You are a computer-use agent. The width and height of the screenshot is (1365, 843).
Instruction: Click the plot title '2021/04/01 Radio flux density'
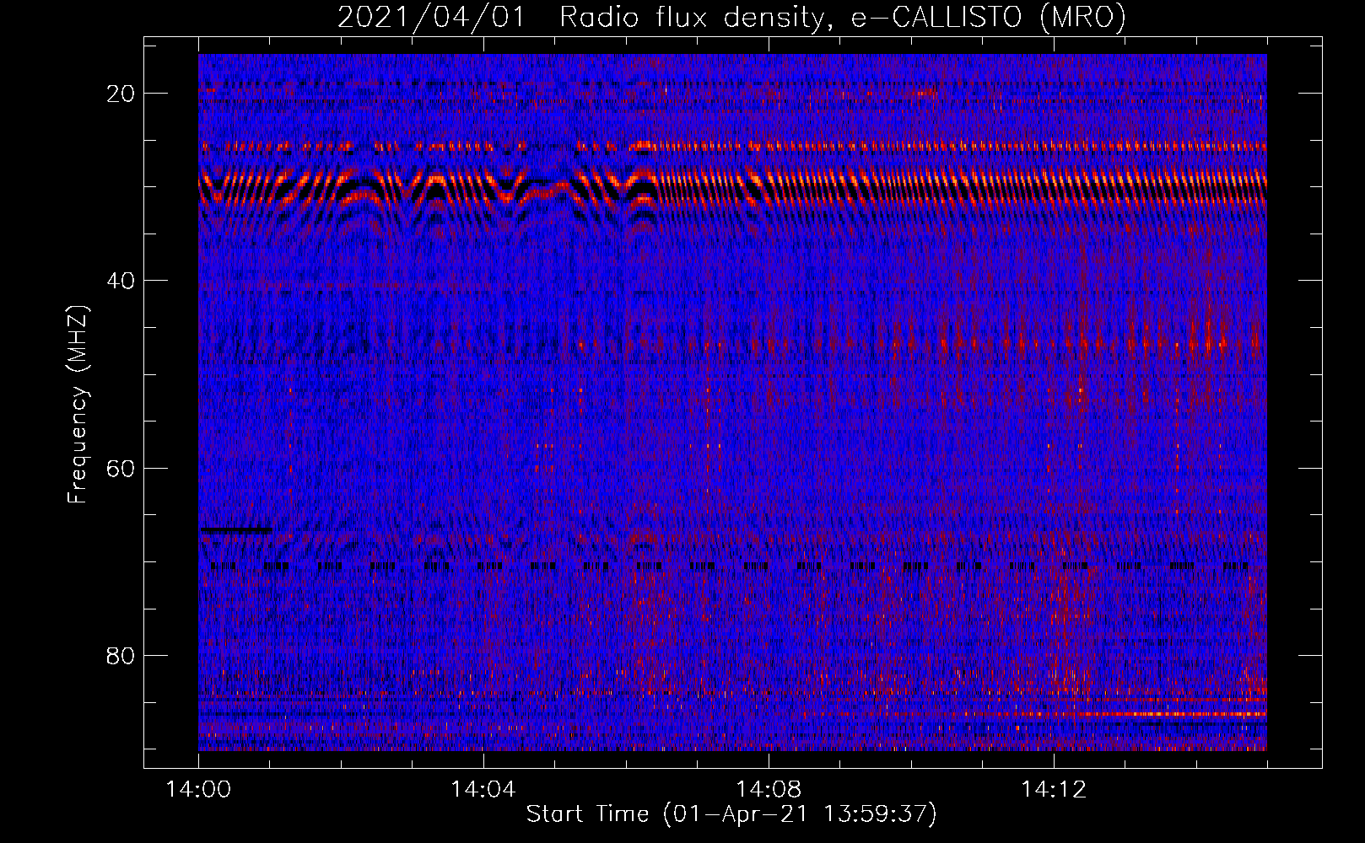tap(731, 17)
